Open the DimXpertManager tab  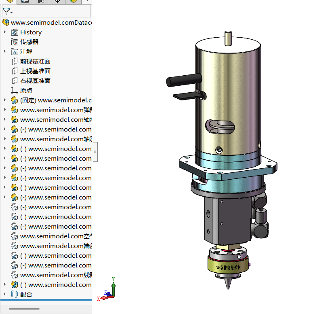coord(57,2)
